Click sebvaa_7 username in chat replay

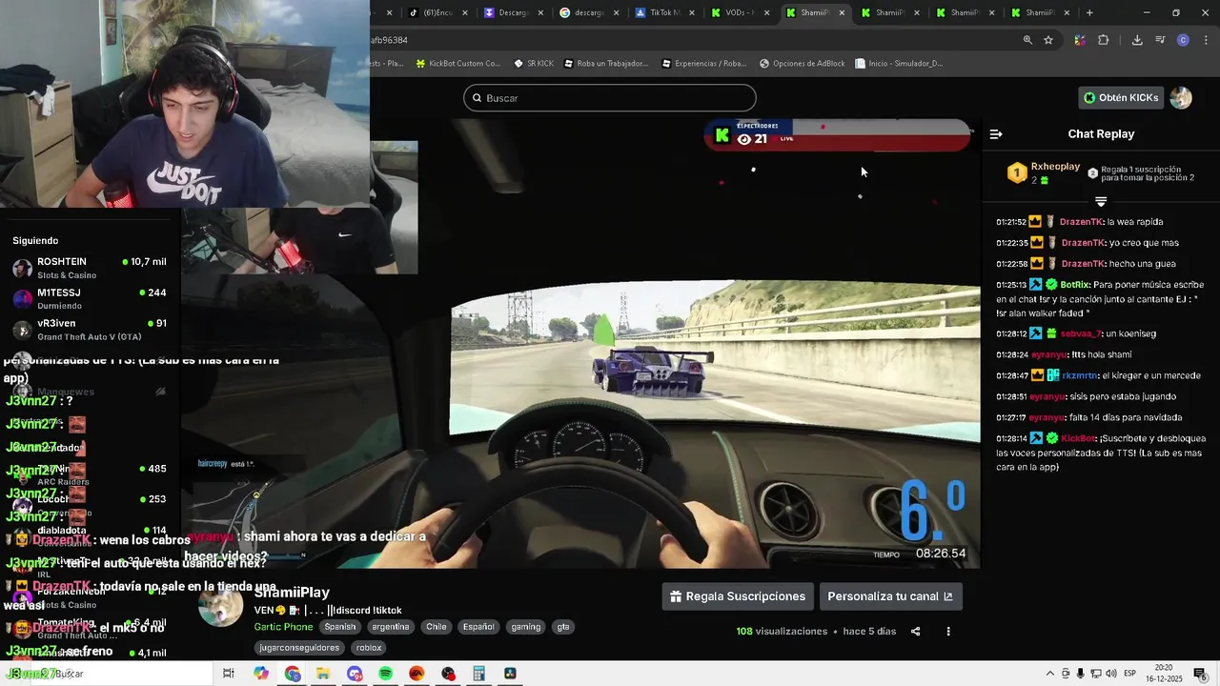(x=1081, y=333)
